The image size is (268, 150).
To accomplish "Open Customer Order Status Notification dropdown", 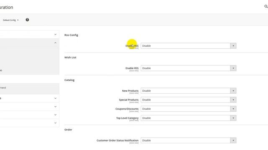I will (x=188, y=140).
